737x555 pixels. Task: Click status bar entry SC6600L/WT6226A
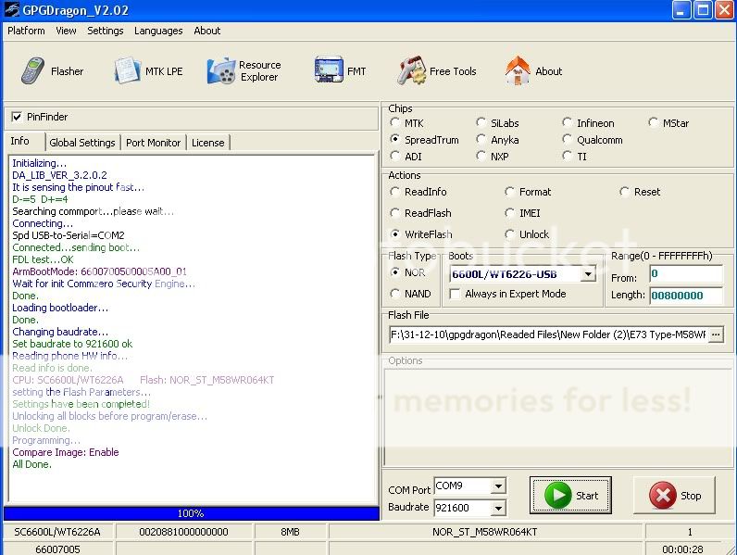point(57,532)
